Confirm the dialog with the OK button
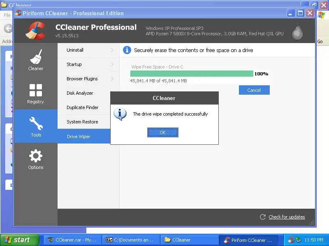 (162, 132)
